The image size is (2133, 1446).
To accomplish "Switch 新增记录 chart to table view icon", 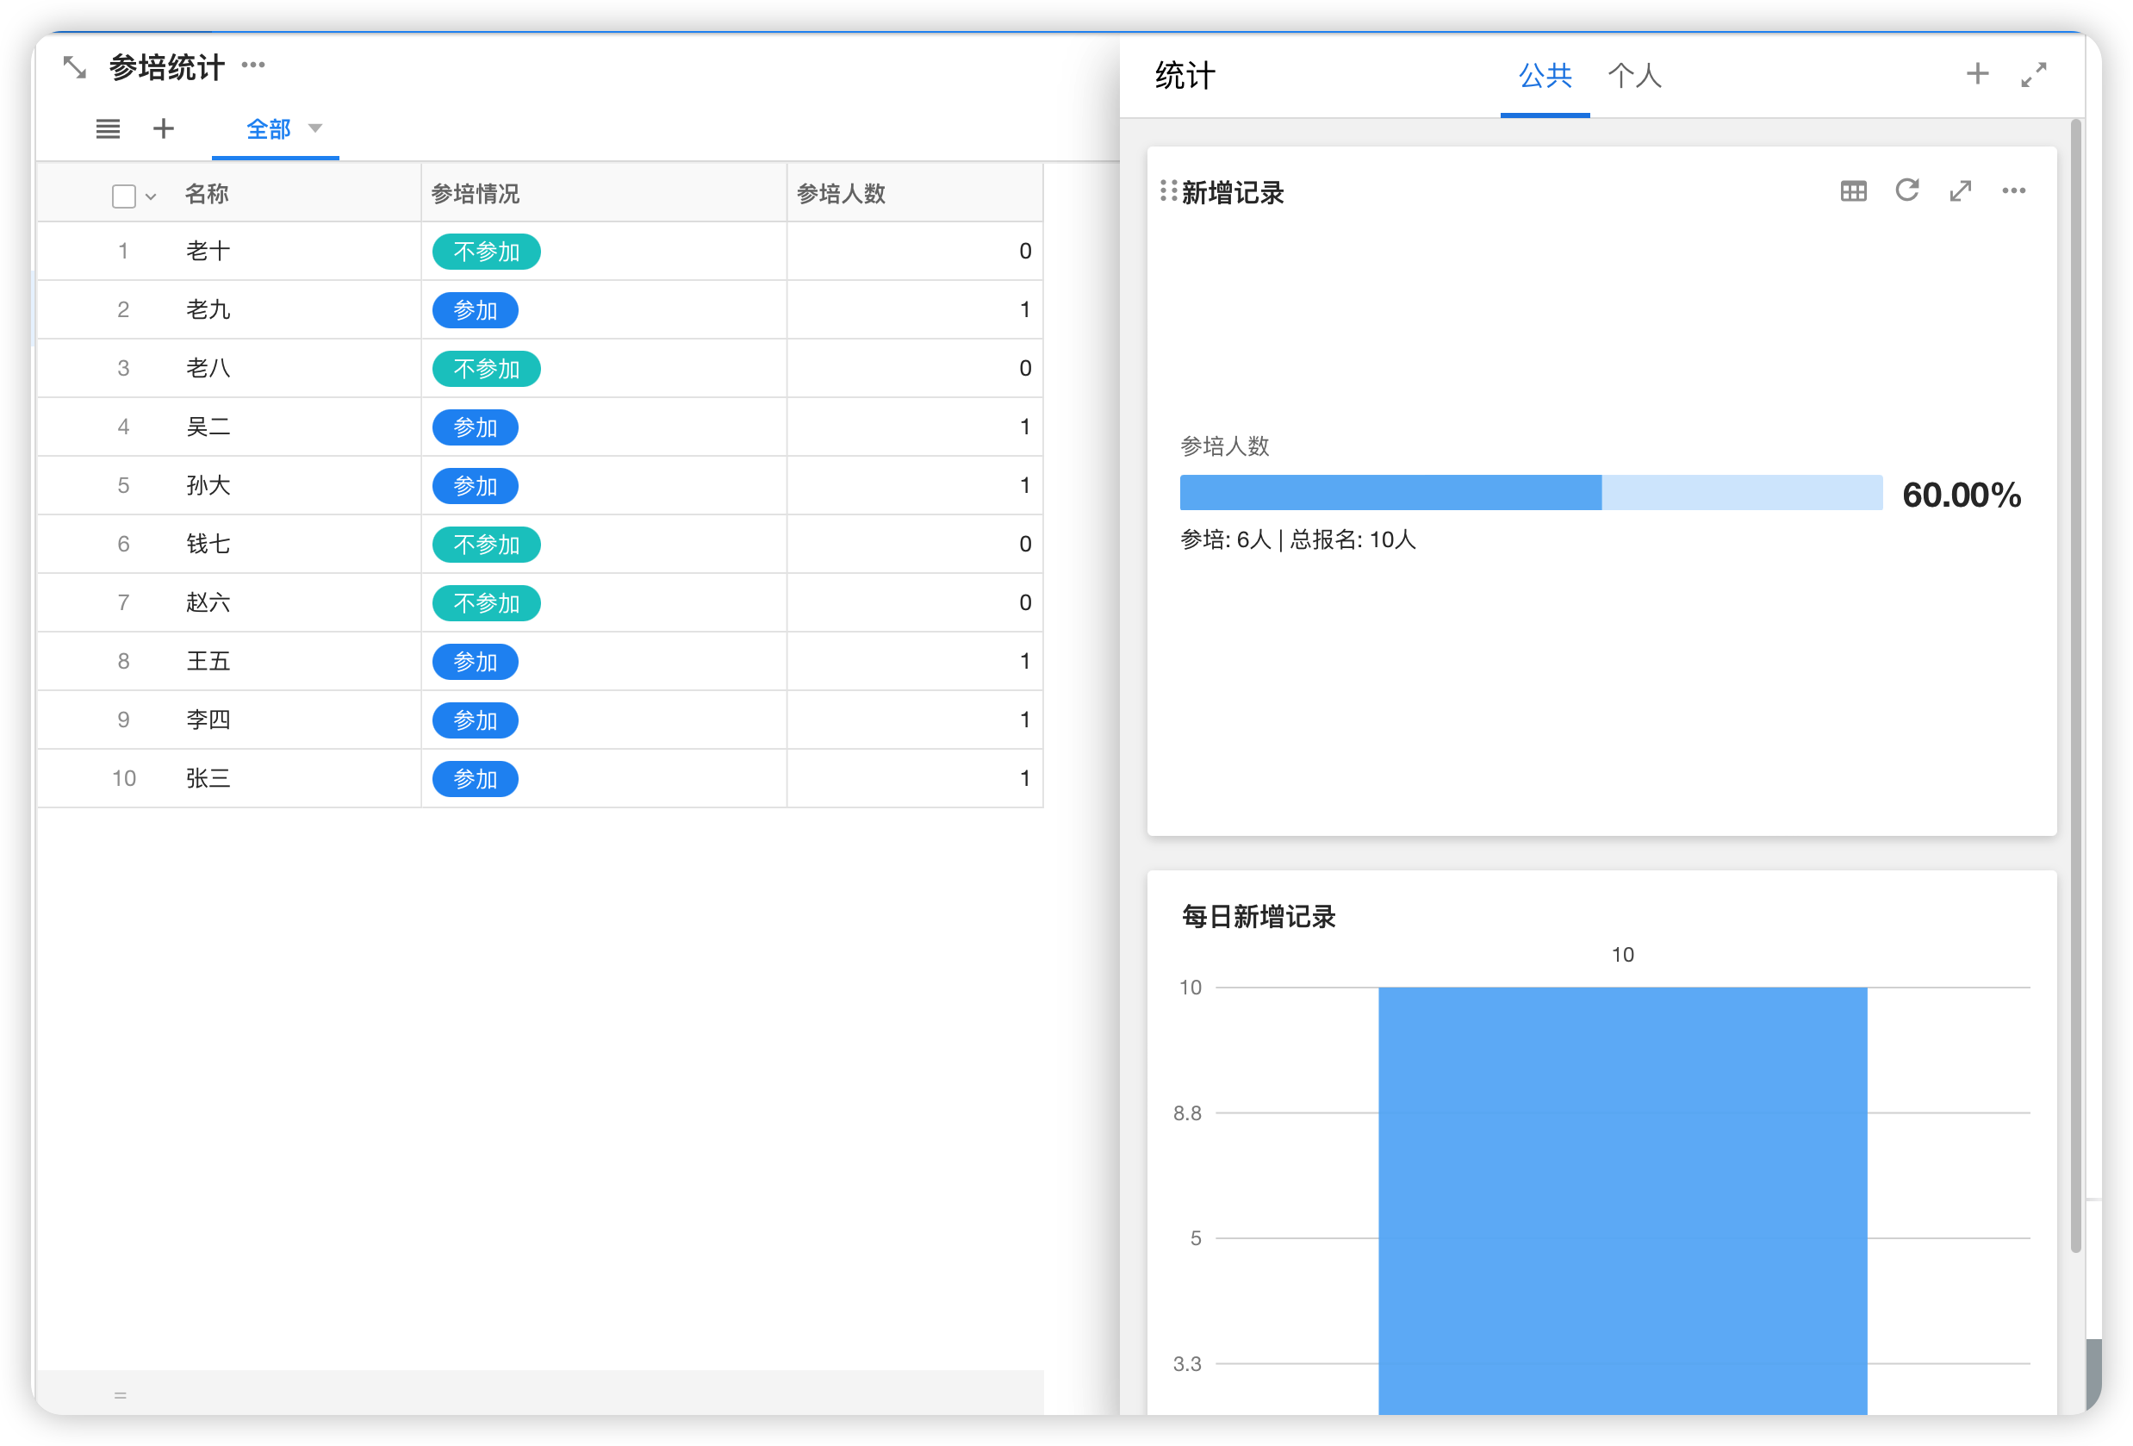I will coord(1853,191).
